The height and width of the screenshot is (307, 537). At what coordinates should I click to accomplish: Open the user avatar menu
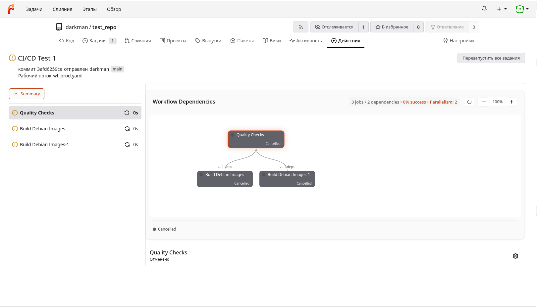pos(522,9)
